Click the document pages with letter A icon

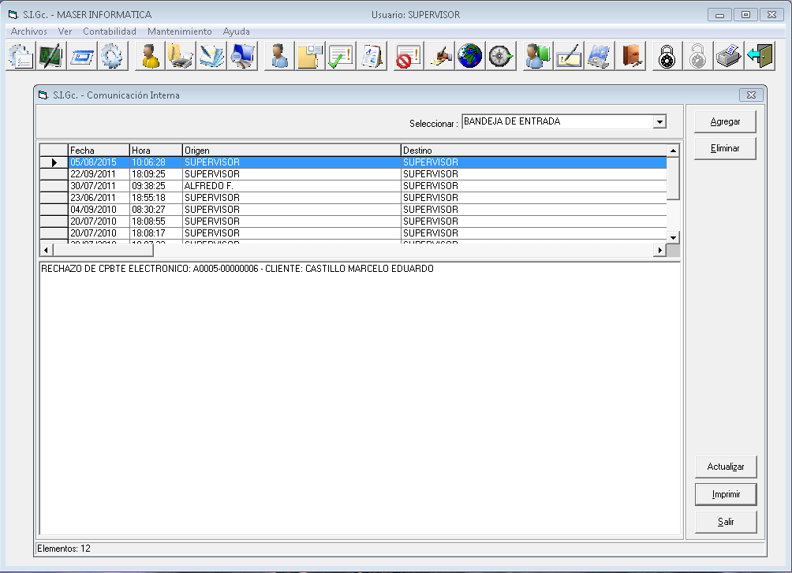pyautogui.click(x=372, y=56)
